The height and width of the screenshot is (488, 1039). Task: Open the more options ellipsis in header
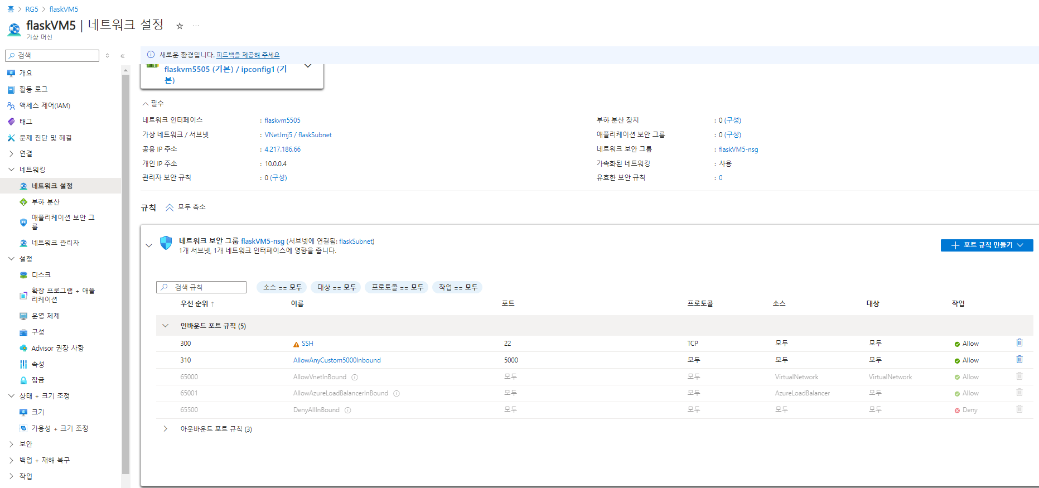point(196,26)
